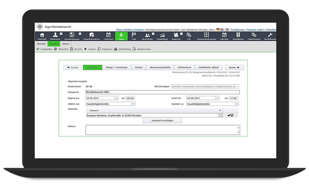Image resolution: width=309 pixels, height=186 pixels.
Task: Switch to the Übersicht tab
Action: click(41, 44)
